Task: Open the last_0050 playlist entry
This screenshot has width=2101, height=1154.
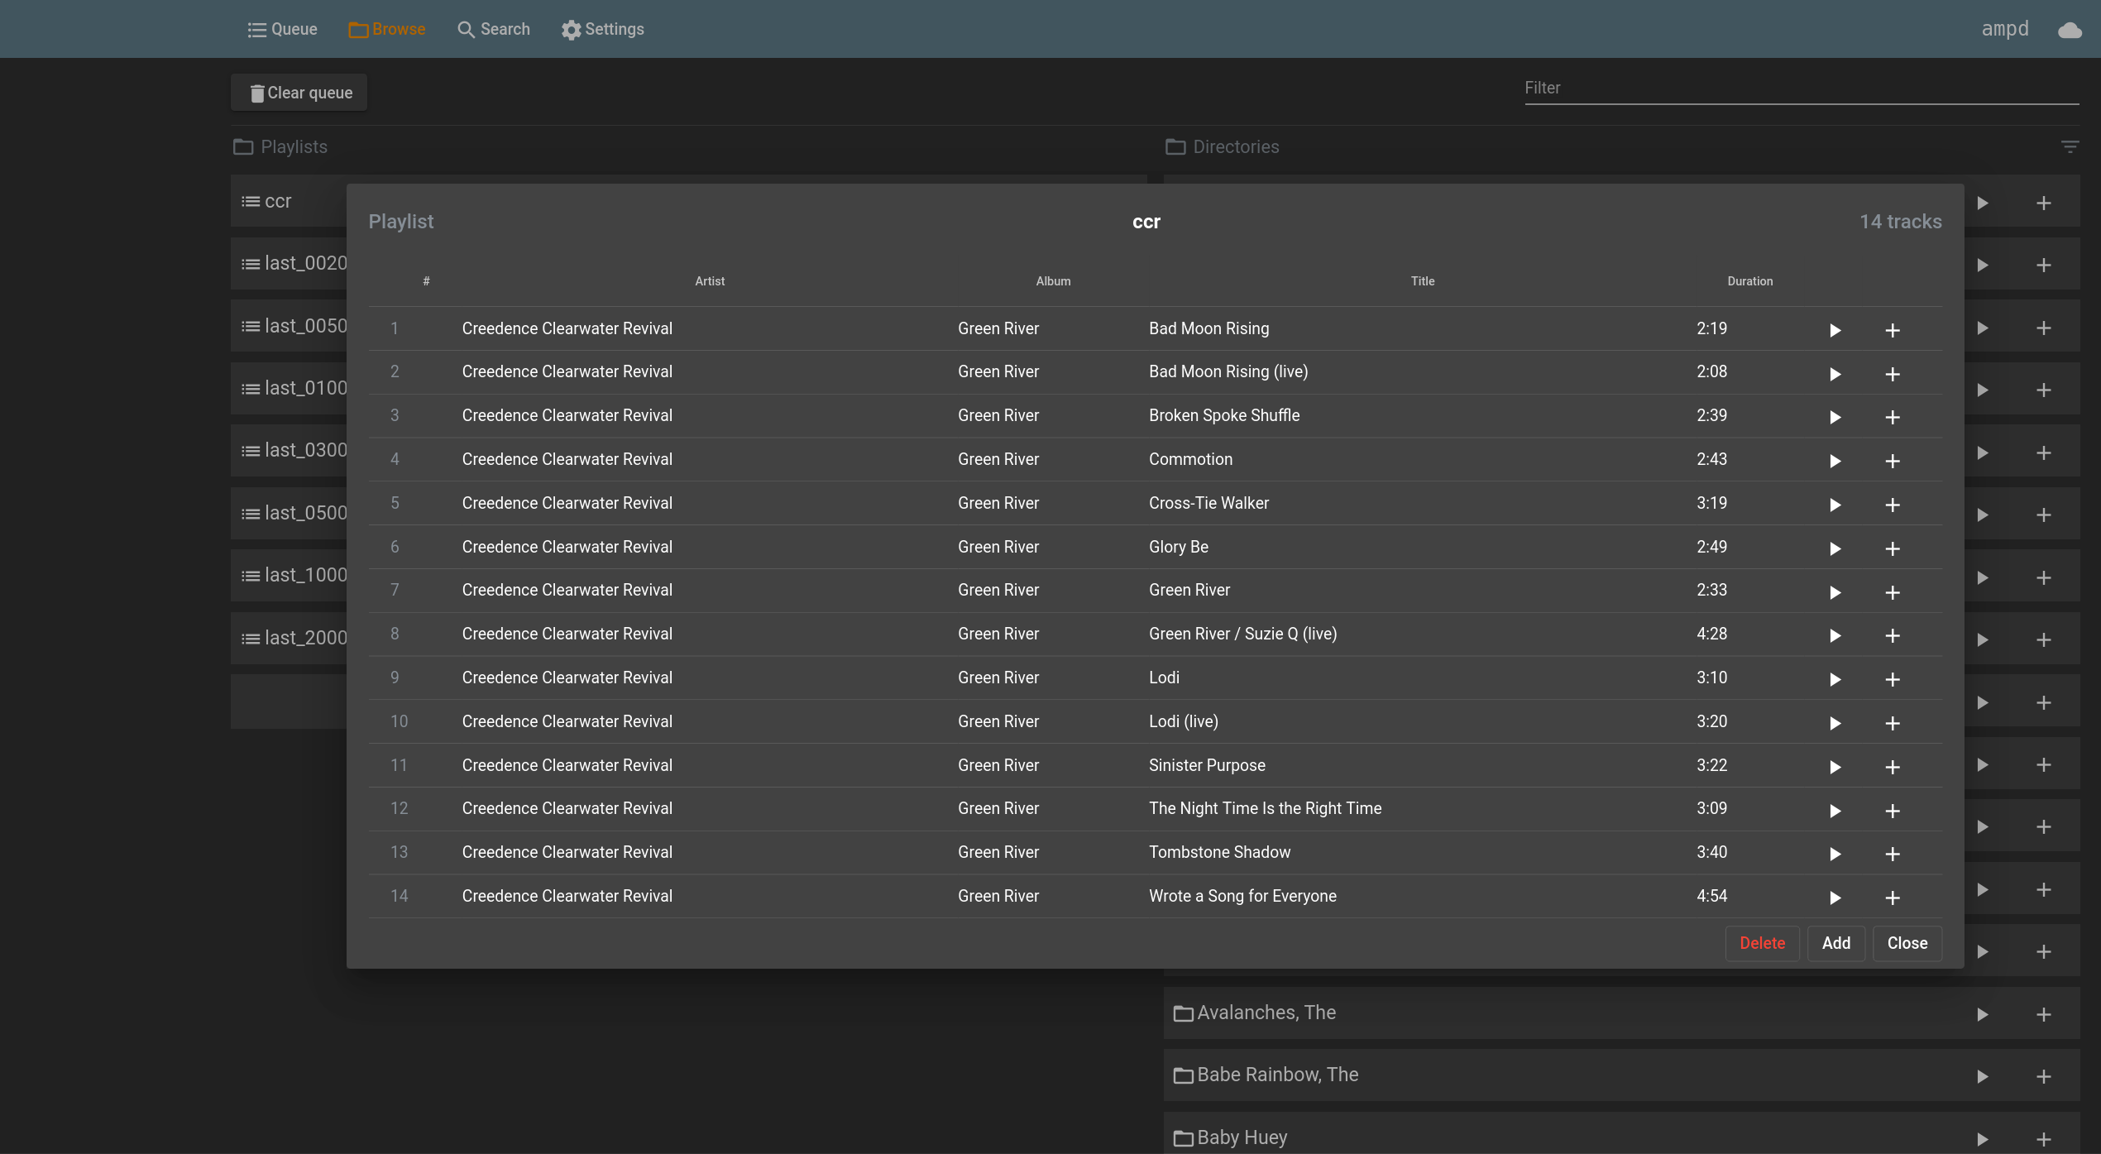Action: 289,326
